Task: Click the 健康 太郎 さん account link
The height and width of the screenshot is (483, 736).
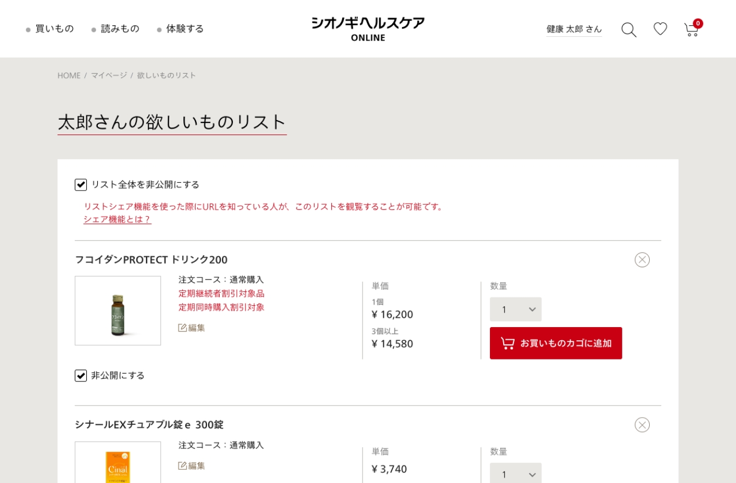Action: [x=574, y=29]
